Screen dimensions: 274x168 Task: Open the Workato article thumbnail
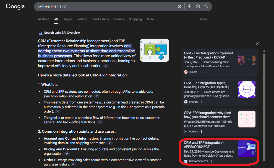coord(247,119)
